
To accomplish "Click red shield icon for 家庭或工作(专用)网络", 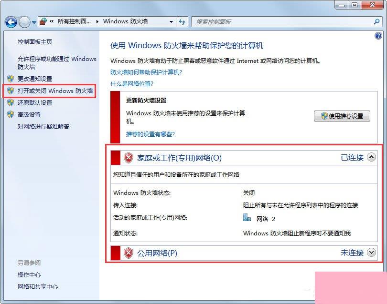I will click(x=129, y=158).
